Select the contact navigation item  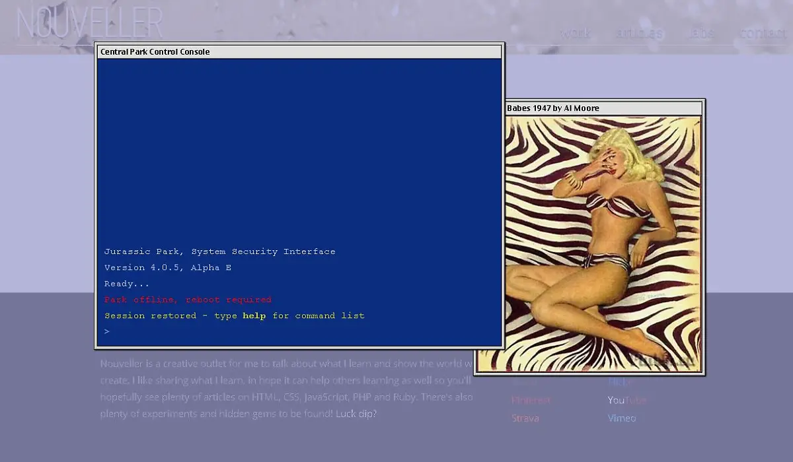click(x=762, y=33)
